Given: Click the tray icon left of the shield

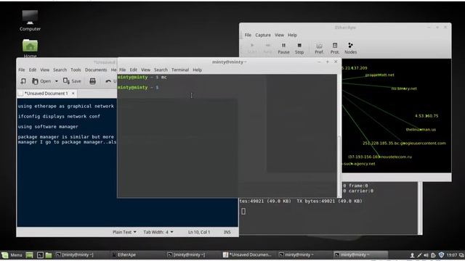Looking at the screenshot, I should pyautogui.click(x=433, y=255).
